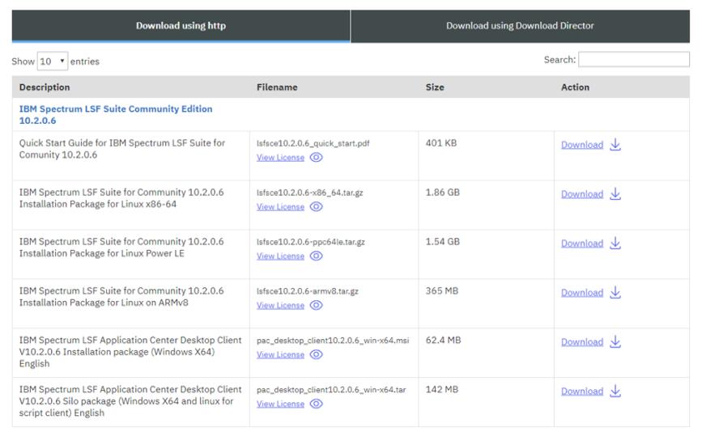The height and width of the screenshot is (432, 702).
Task: Click eye icon under armv8 filename
Action: 317,306
